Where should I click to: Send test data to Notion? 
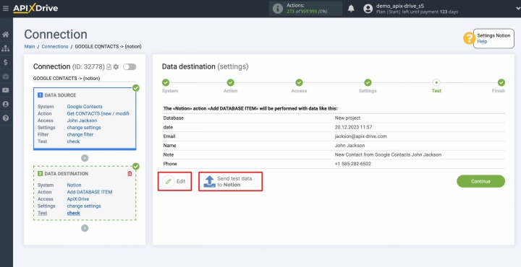point(231,182)
